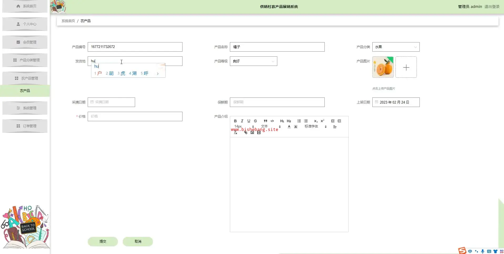The width and height of the screenshot is (504, 254).
Task: Pick the text color in the editor
Action: (x=289, y=127)
